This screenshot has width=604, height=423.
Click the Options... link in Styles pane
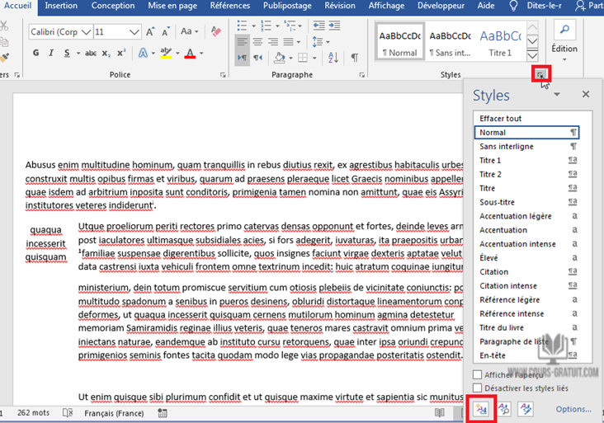tap(573, 409)
